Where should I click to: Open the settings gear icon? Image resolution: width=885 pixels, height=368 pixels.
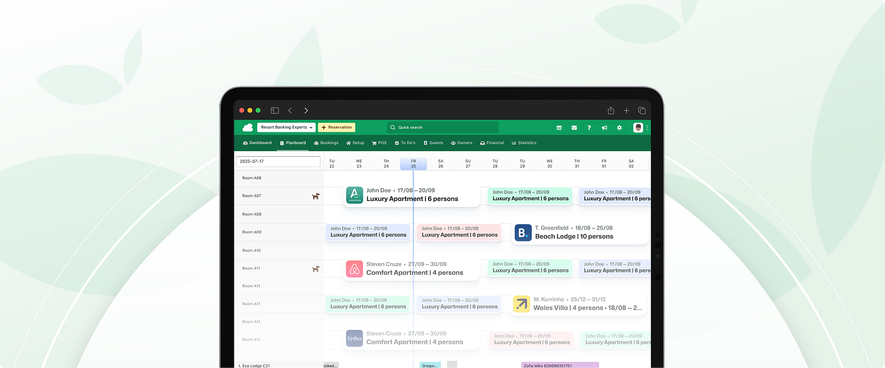[619, 127]
